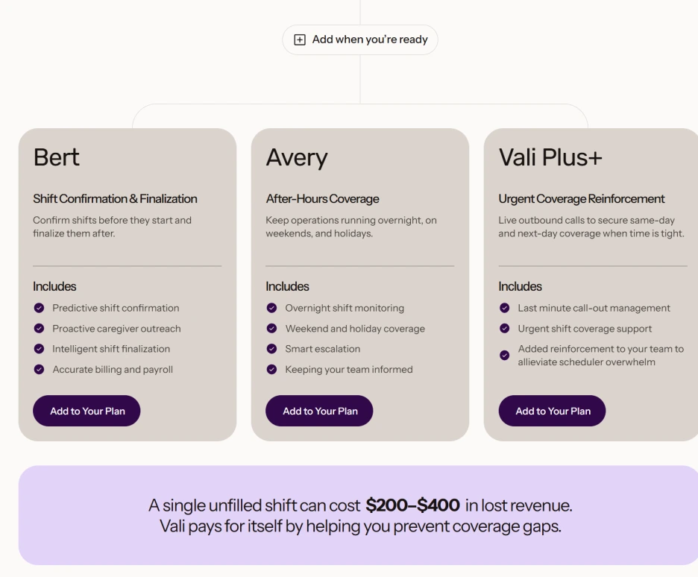Click the Add when you're ready pill

pyautogui.click(x=360, y=40)
